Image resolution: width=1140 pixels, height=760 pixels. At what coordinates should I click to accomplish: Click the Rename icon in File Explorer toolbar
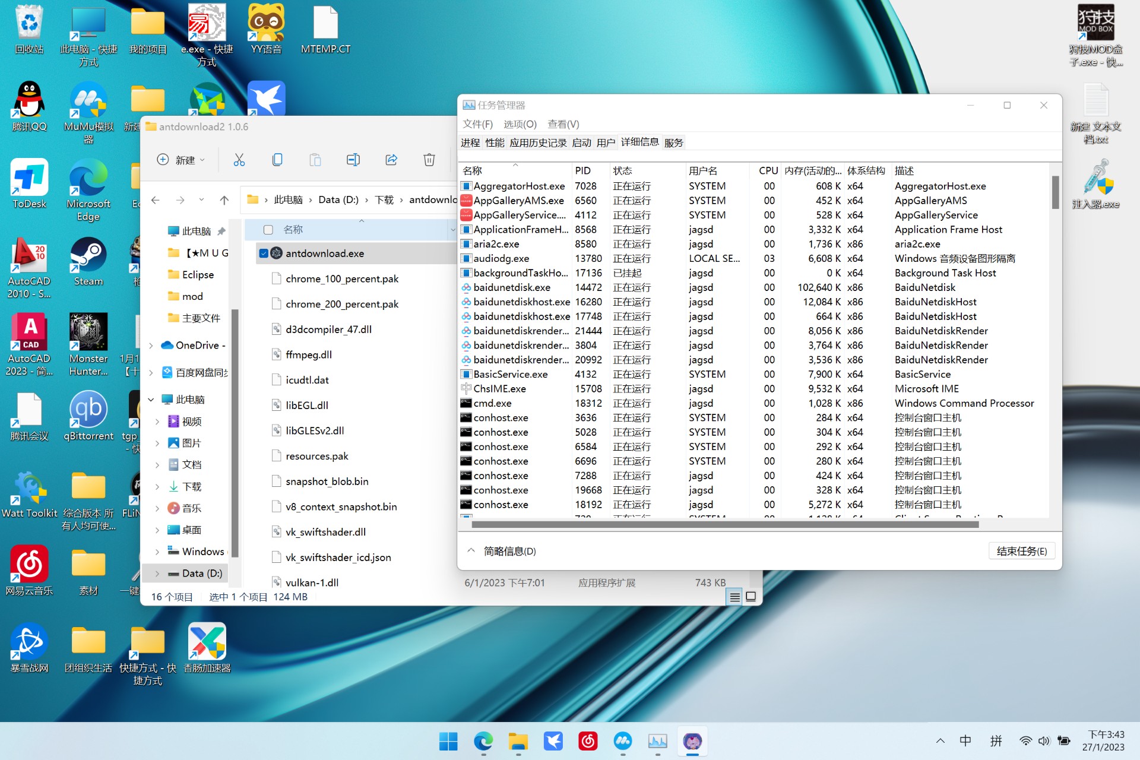pos(353,160)
